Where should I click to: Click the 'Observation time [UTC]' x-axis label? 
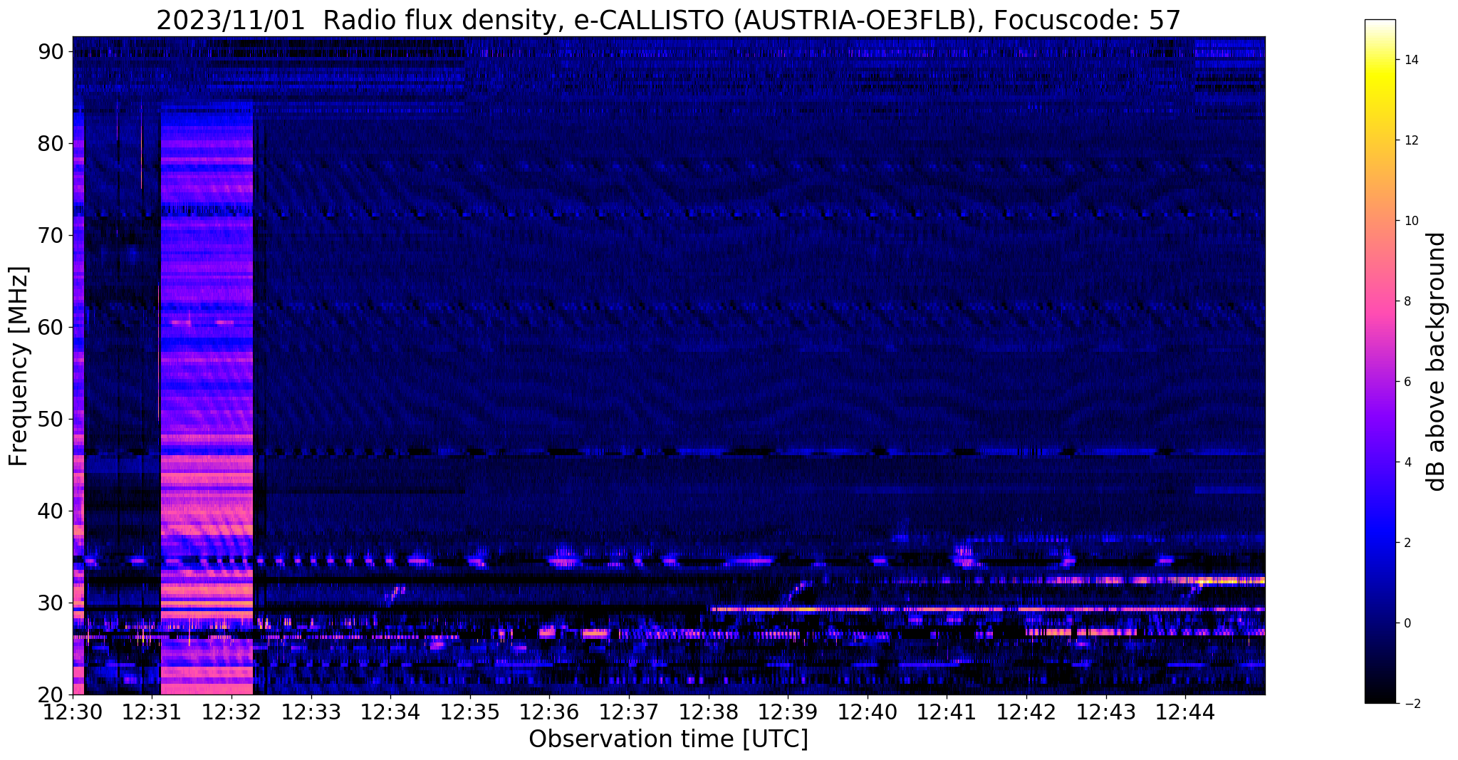click(668, 739)
